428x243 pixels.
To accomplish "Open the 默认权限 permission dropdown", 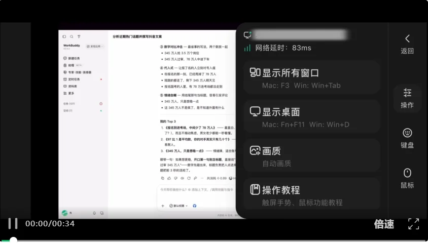I will coord(179,206).
